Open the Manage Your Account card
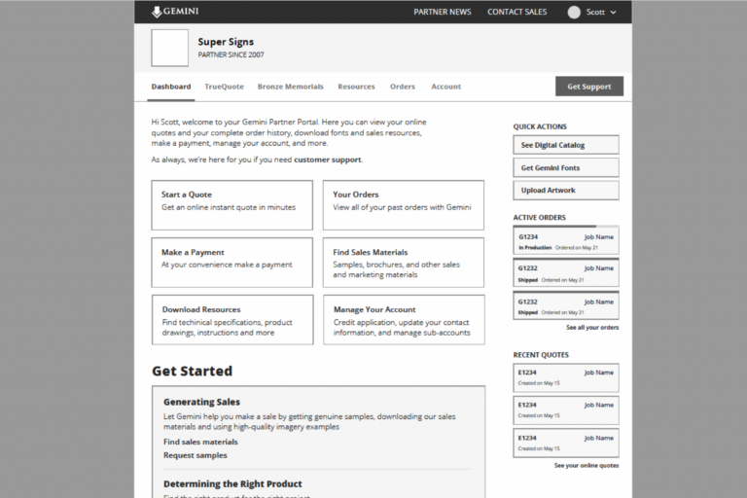 click(x=404, y=320)
